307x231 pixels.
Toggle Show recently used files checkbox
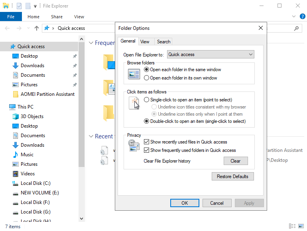(x=146, y=142)
